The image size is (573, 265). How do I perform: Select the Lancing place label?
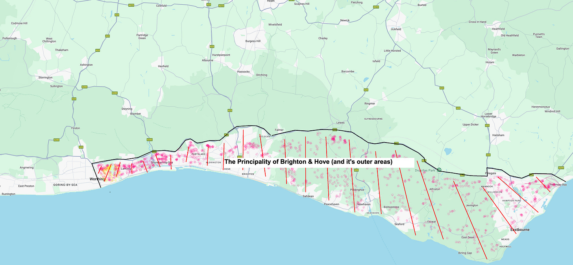(126, 169)
